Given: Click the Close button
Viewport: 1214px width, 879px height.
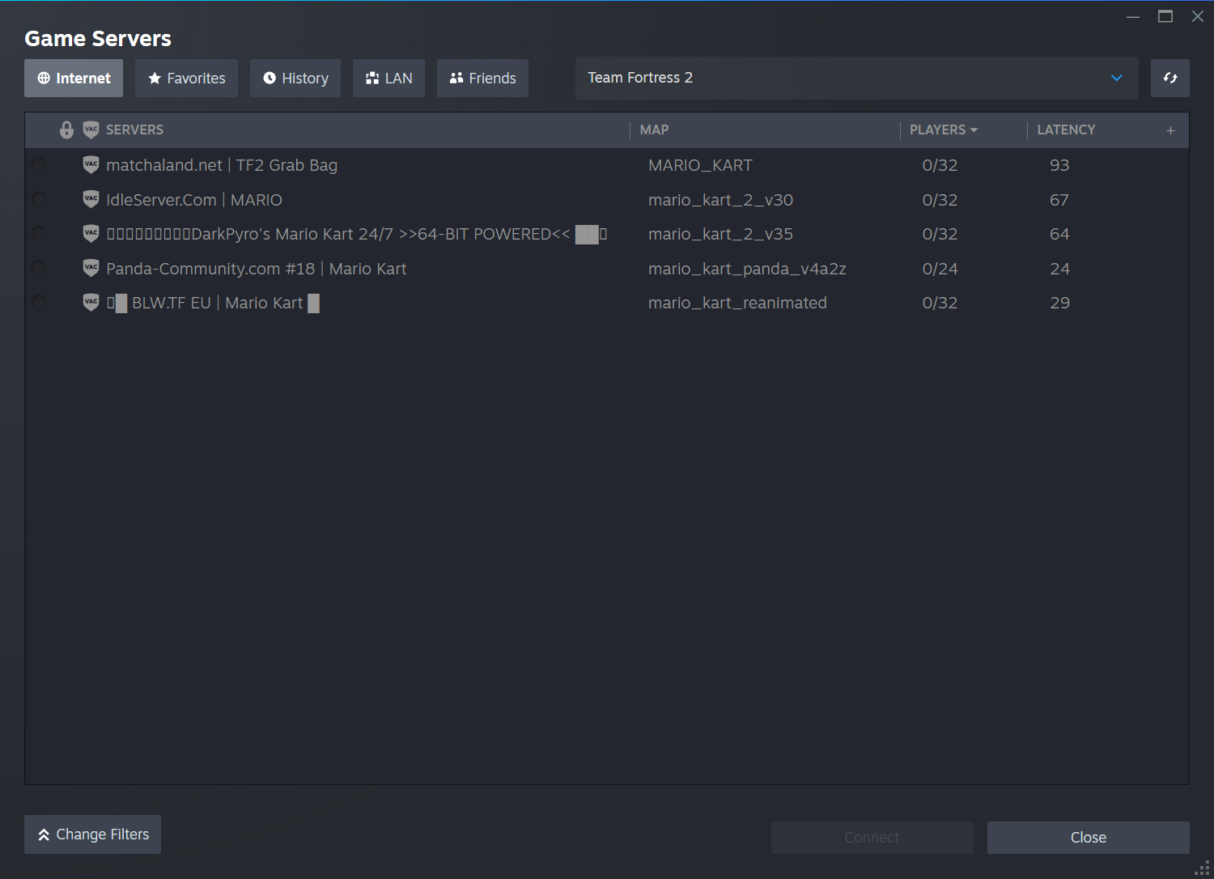Looking at the screenshot, I should pos(1089,838).
